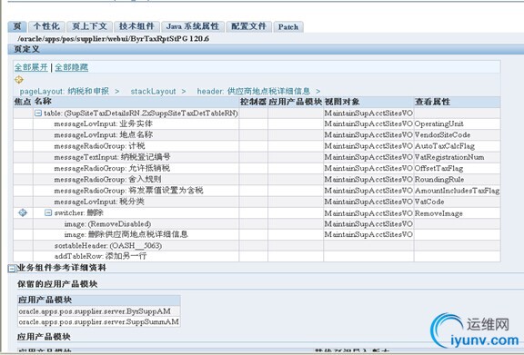
Task: Switch to the Patch tab
Action: pos(288,26)
